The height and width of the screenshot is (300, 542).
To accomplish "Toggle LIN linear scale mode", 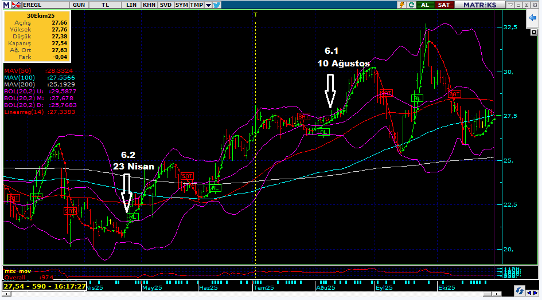I will click(131, 5).
